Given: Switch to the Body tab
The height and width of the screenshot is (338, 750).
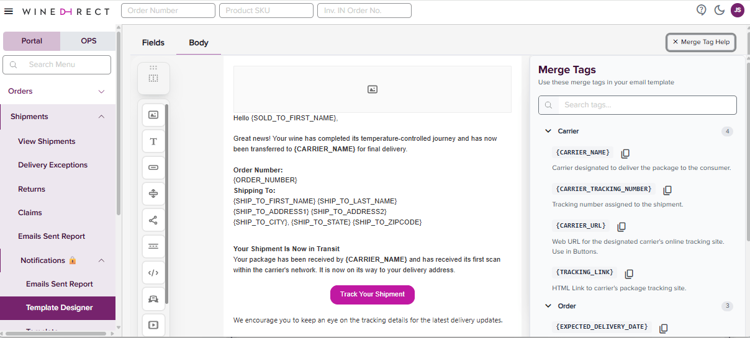Looking at the screenshot, I should (x=199, y=43).
